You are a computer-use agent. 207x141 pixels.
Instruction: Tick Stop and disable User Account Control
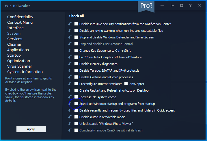76,44
